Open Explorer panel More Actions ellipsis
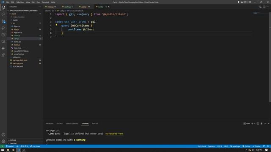This screenshot has height=152, width=271. (39, 7)
